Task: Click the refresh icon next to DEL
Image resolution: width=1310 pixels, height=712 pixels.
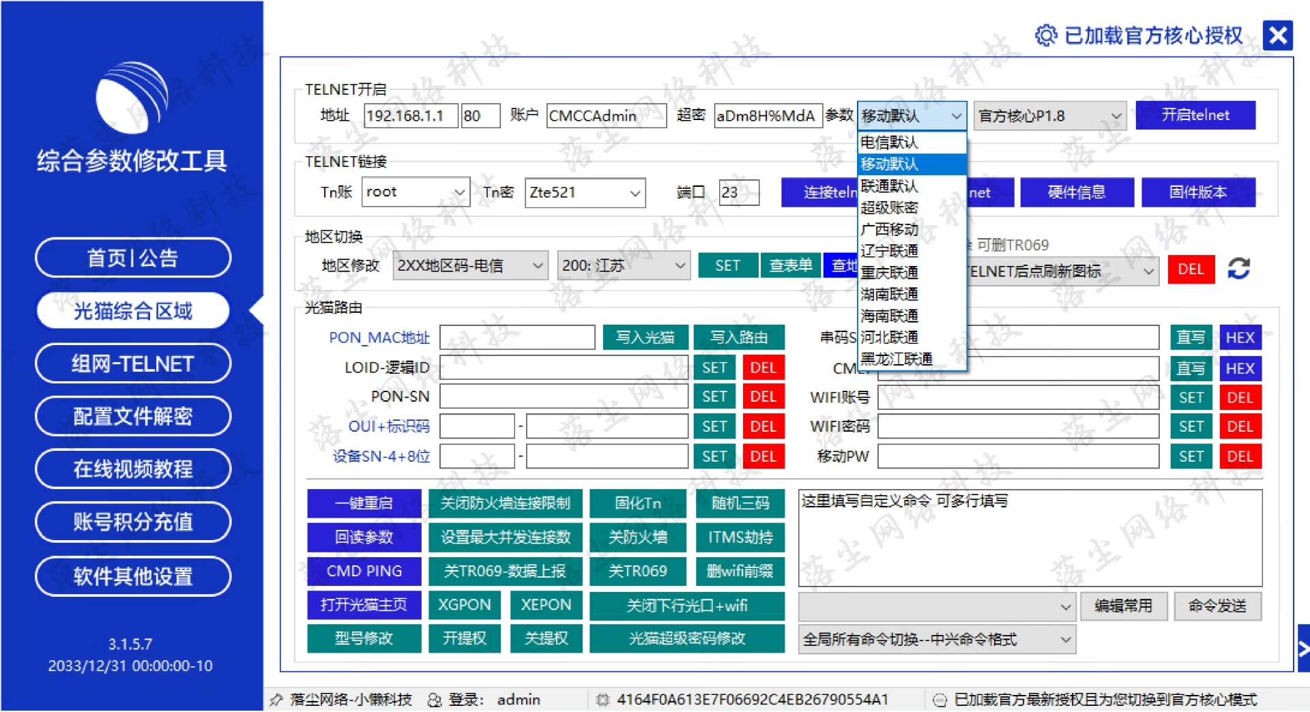Action: (x=1238, y=269)
